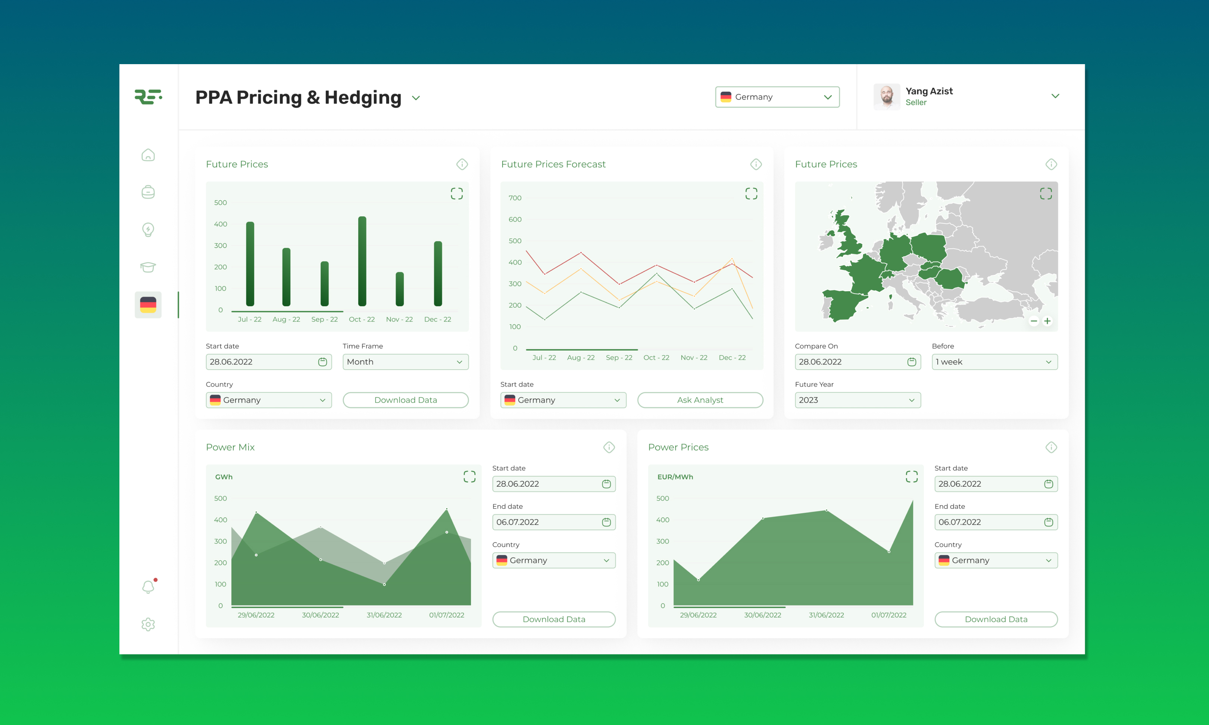Expand the Future Prices Forecast chart fullscreen
1209x725 pixels.
click(751, 194)
